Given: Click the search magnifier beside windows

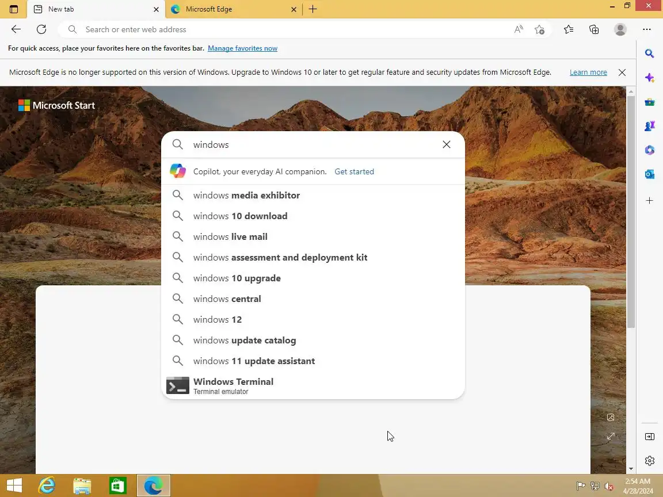Looking at the screenshot, I should pos(178,144).
